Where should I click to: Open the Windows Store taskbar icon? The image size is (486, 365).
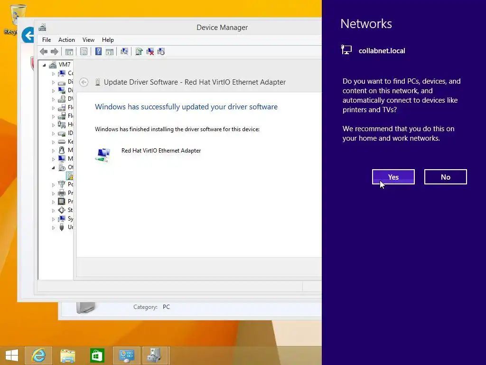pos(97,355)
